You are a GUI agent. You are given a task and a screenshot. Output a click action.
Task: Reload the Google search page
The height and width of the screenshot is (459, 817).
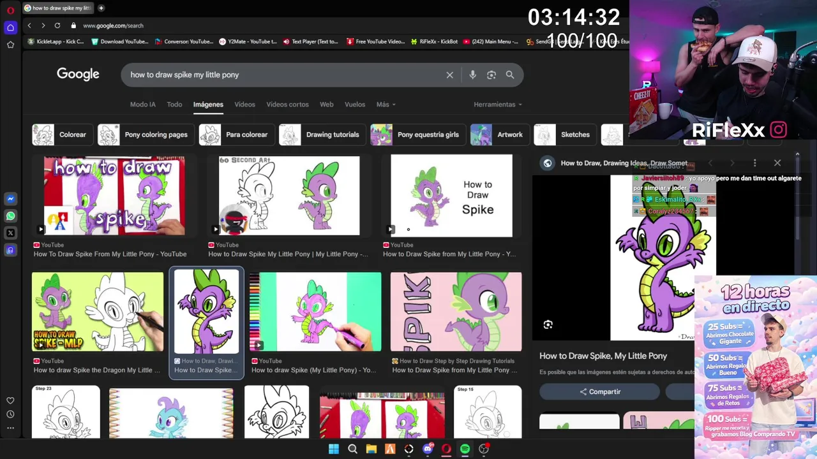[x=57, y=25]
